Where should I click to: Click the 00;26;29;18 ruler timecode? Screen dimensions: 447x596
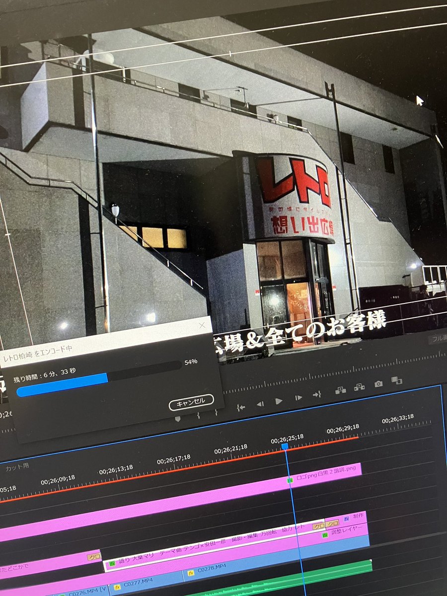pos(343,430)
